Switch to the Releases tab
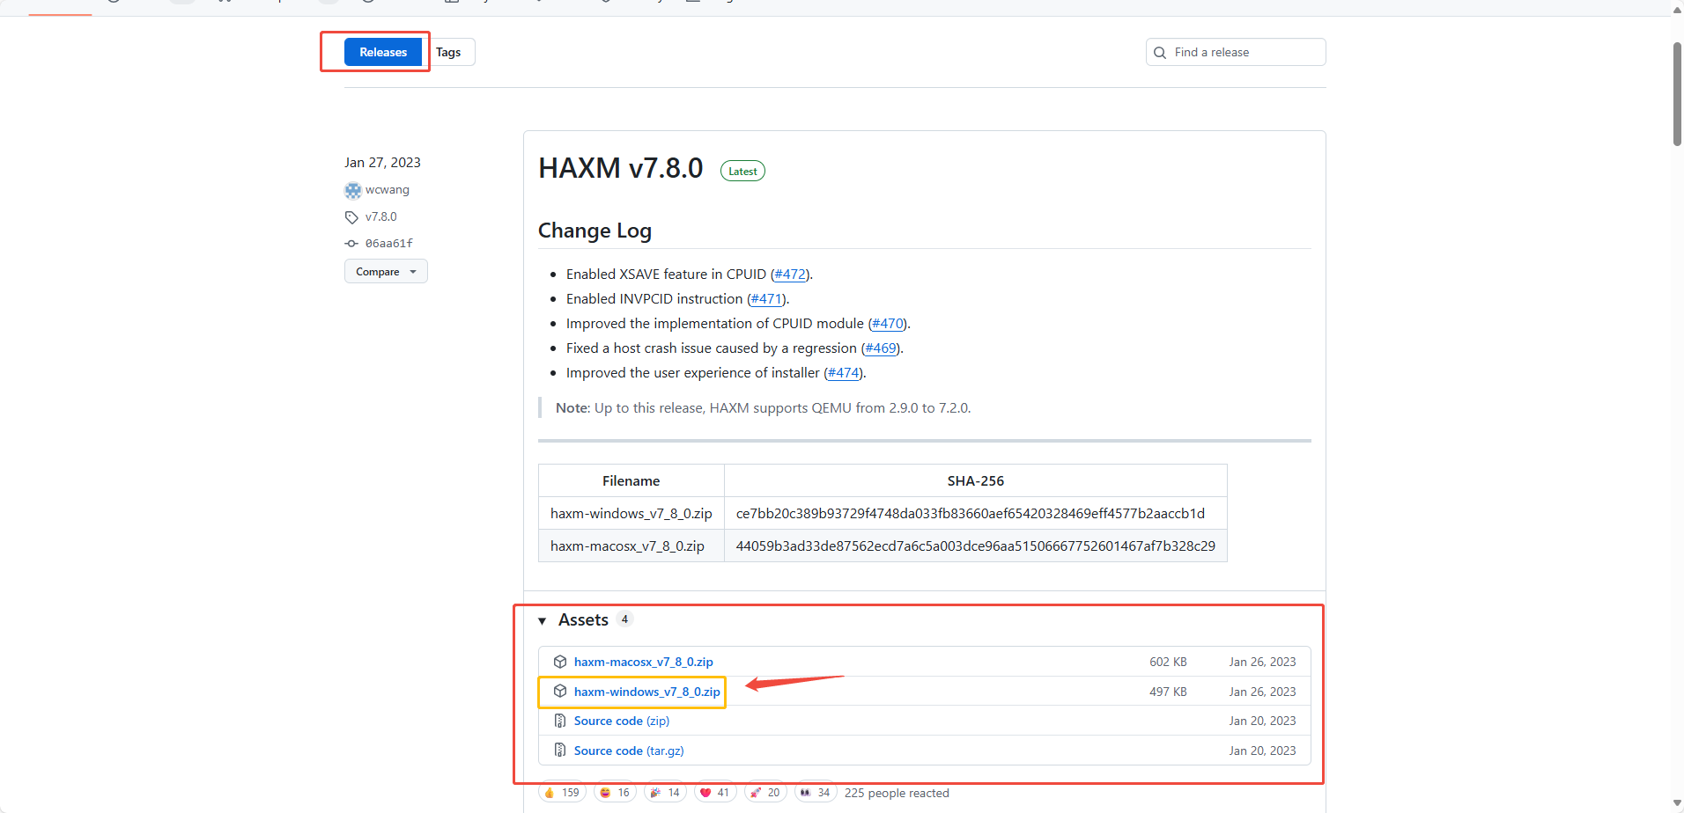1684x813 pixels. (x=383, y=52)
